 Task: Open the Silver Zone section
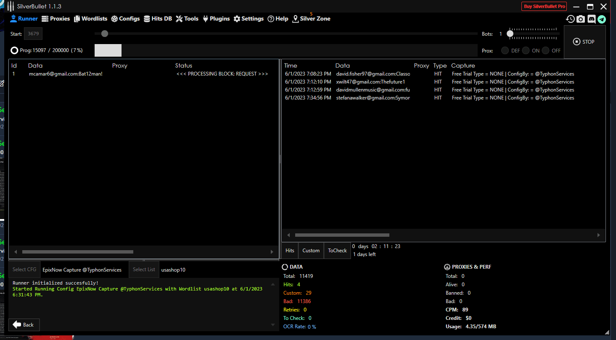[311, 18]
